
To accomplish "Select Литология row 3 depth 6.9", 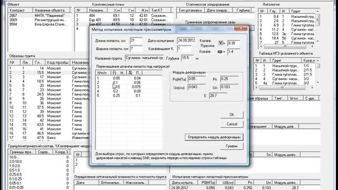I will point(287,25).
